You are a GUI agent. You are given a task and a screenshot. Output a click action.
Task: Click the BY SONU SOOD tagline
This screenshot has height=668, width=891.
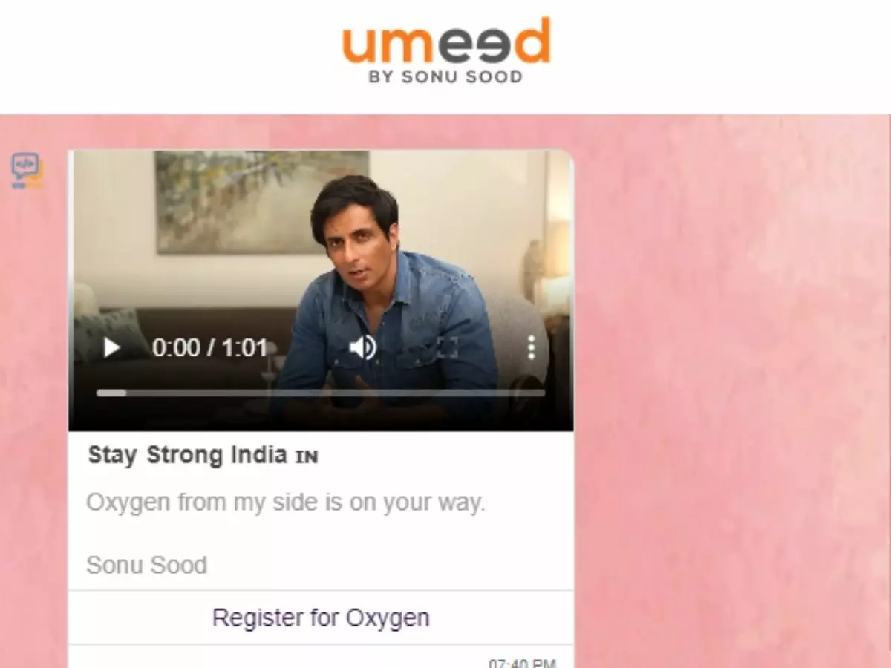[446, 76]
